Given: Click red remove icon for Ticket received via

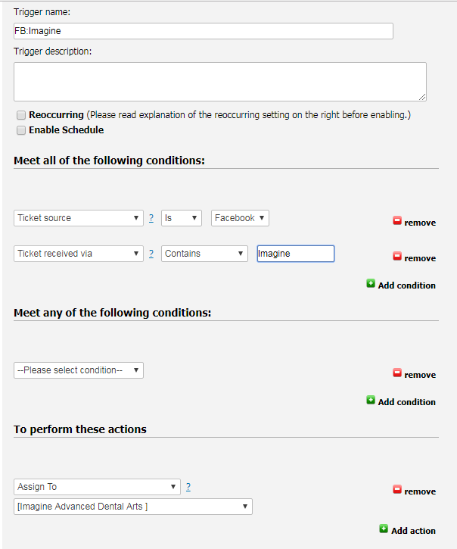Looking at the screenshot, I should (397, 257).
